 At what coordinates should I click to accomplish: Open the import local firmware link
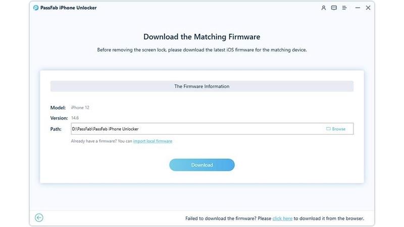pyautogui.click(x=153, y=141)
